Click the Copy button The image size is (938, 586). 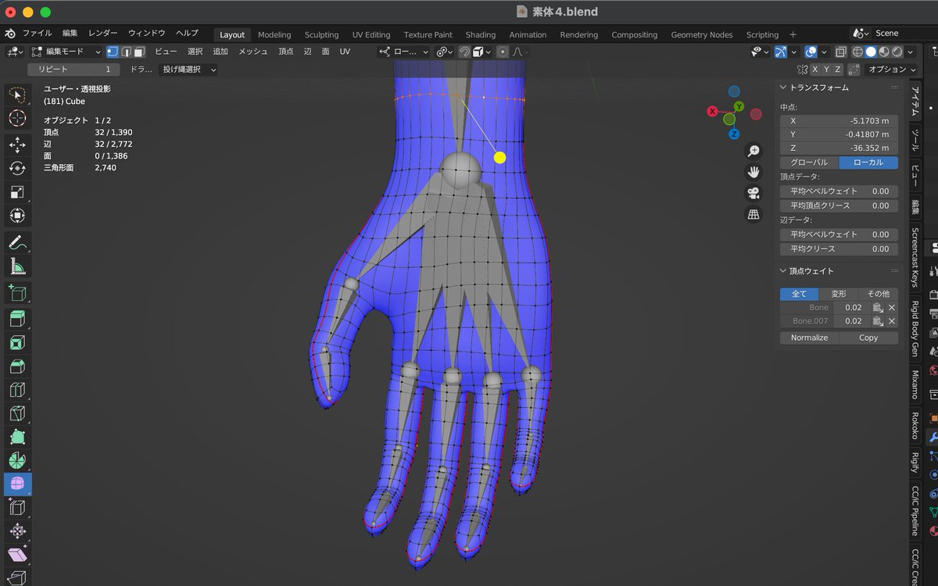[868, 338]
